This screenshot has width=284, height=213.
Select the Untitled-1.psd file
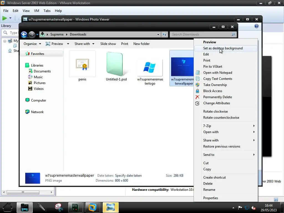click(116, 66)
